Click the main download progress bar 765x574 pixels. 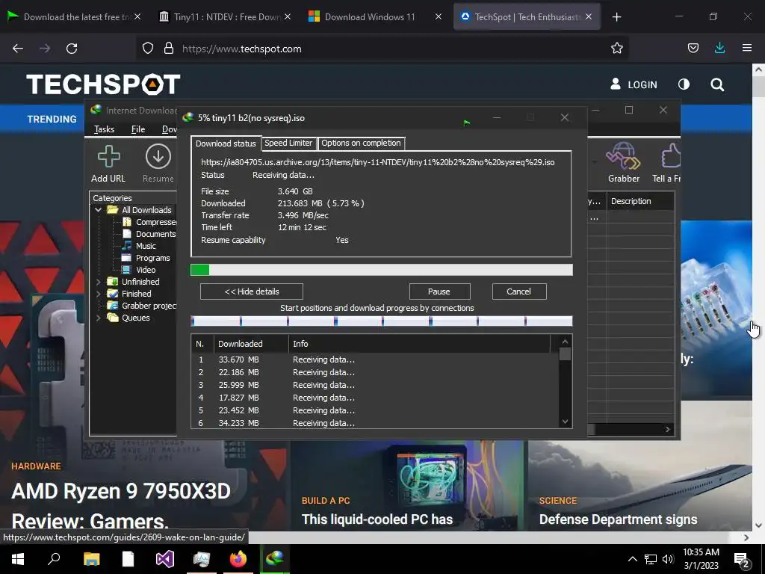coord(382,270)
